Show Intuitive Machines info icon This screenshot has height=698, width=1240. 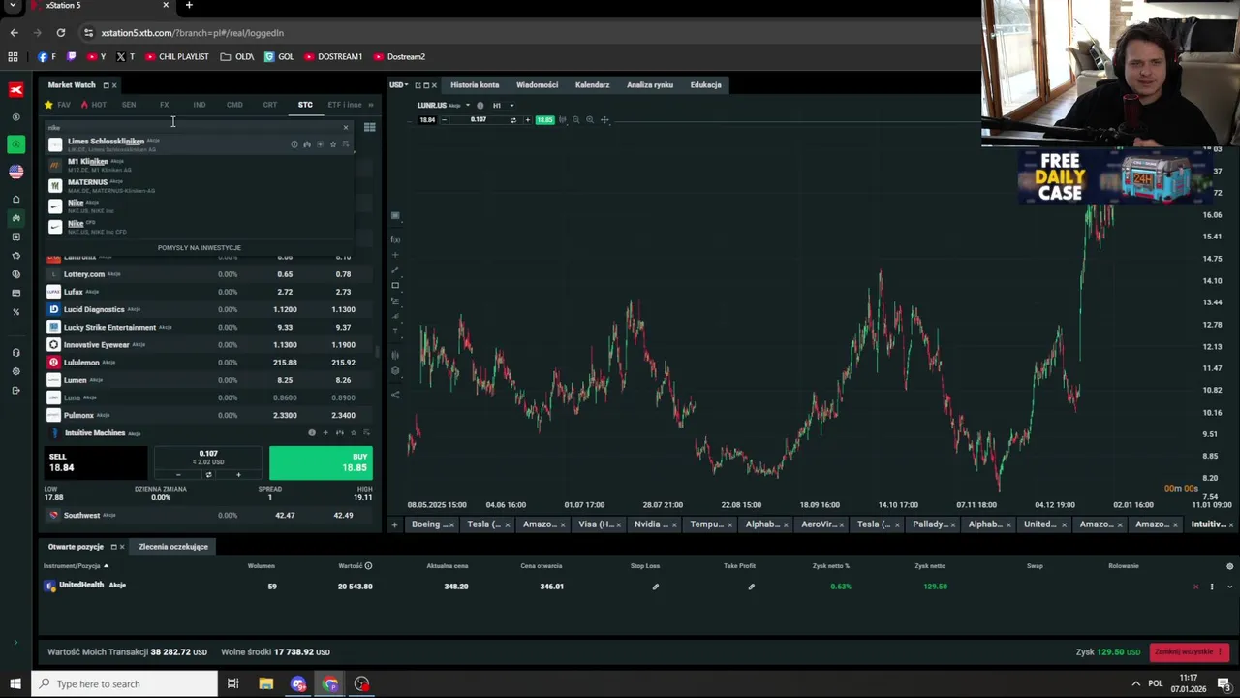tap(312, 432)
